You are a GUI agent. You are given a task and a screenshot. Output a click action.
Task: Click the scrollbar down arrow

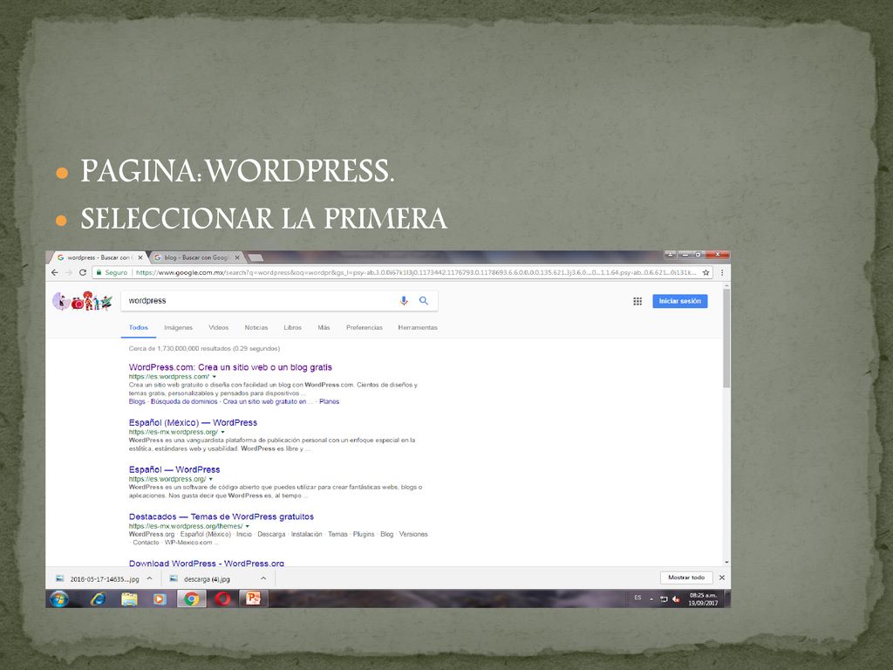(726, 563)
